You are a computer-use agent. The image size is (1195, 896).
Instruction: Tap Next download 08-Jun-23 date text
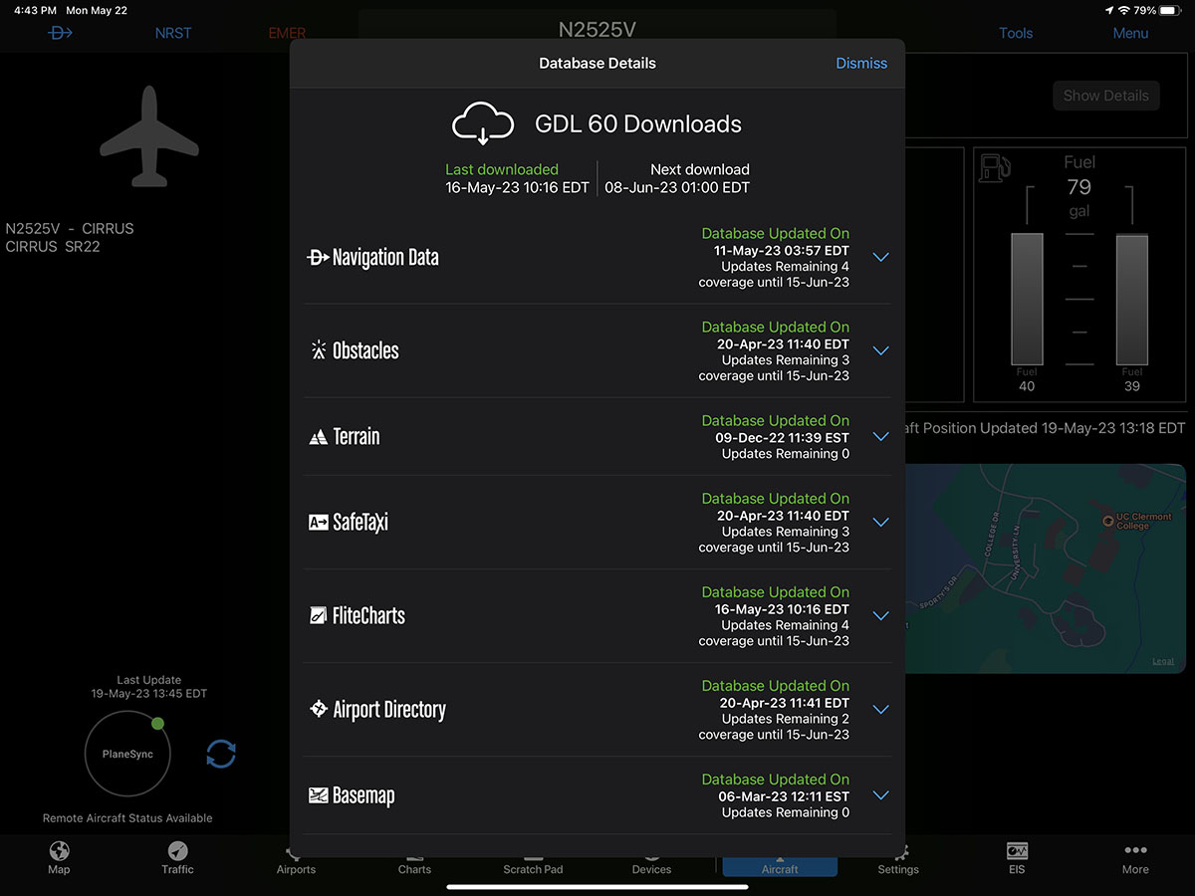[x=677, y=187]
